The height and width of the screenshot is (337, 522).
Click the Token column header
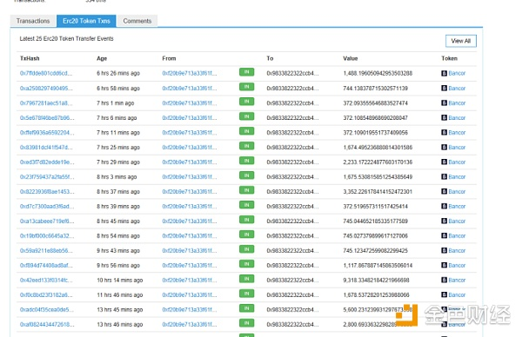pos(449,58)
